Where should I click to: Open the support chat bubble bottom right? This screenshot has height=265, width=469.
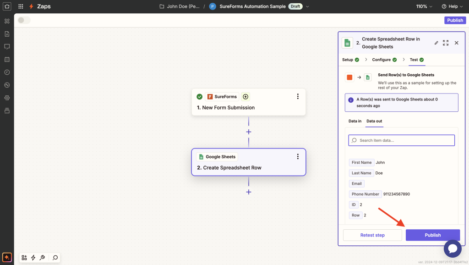pos(453,248)
